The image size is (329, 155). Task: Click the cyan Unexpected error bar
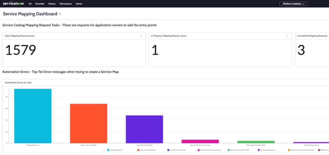[33, 116]
